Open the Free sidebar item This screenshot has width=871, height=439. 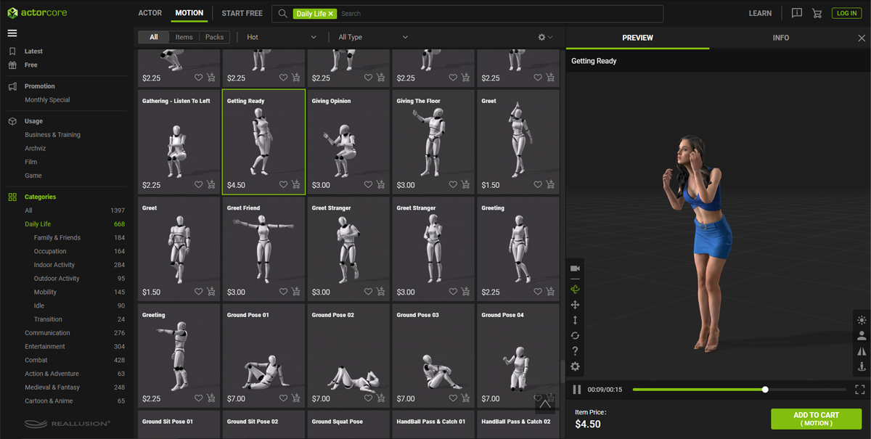pyautogui.click(x=31, y=65)
